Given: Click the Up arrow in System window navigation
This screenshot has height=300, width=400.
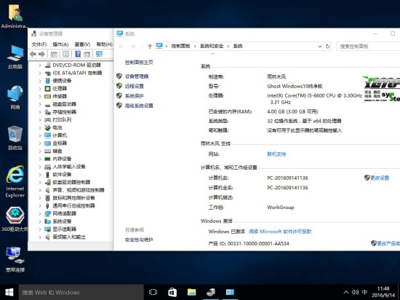Looking at the screenshot, I should pos(150,46).
